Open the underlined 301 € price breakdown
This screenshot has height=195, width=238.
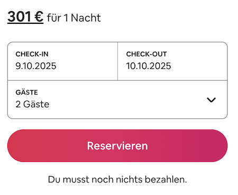(25, 17)
